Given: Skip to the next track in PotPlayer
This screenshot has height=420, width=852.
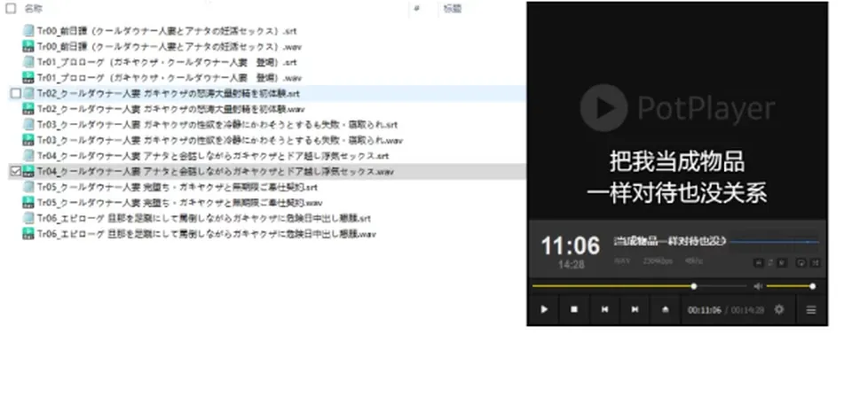Looking at the screenshot, I should click(635, 309).
